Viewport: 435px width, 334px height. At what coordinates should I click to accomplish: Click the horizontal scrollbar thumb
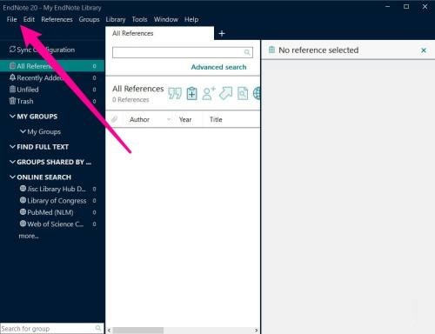(138, 331)
